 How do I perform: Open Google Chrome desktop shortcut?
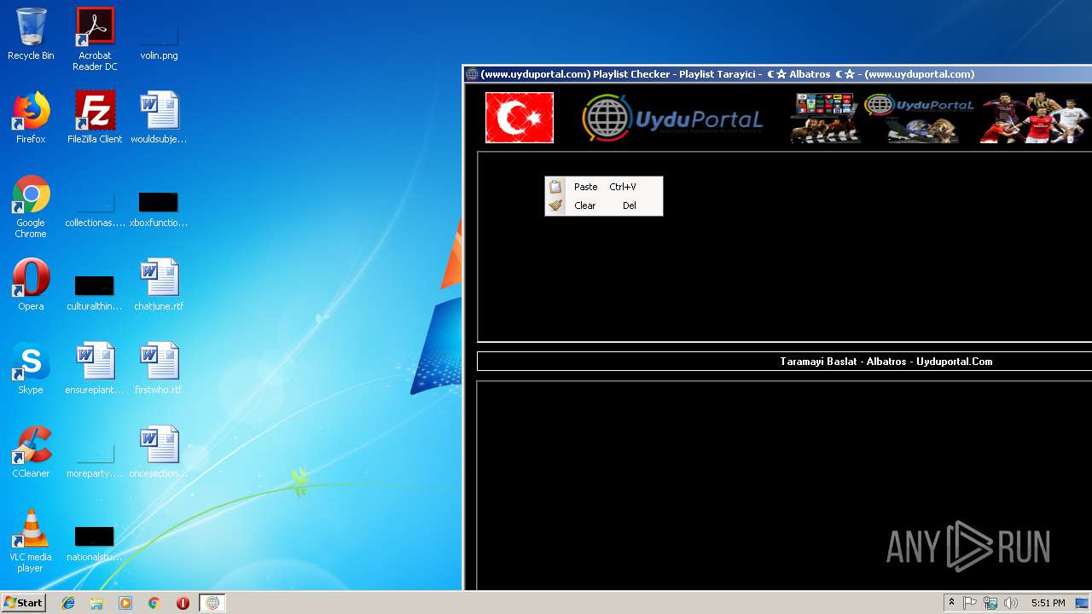pyautogui.click(x=31, y=207)
